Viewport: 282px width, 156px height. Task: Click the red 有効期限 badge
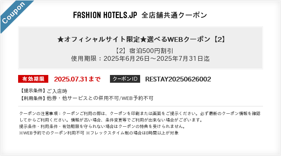click(33, 79)
